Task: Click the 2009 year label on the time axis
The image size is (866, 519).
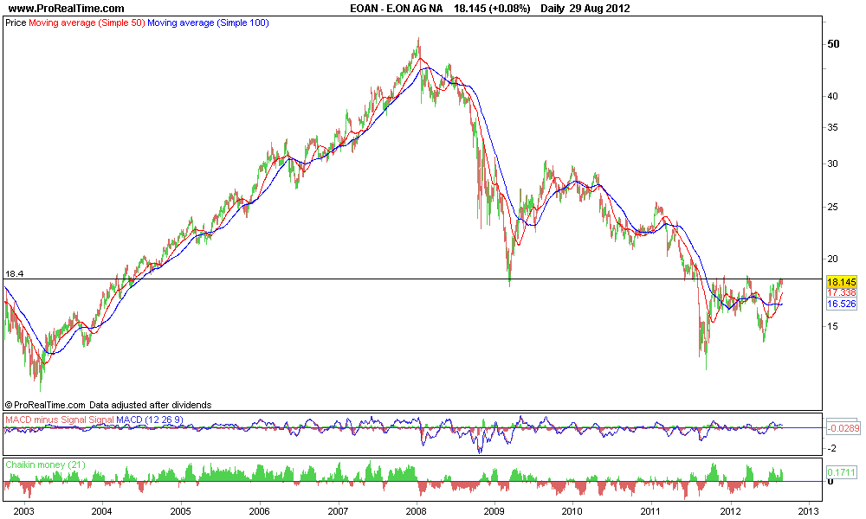Action: pos(494,510)
